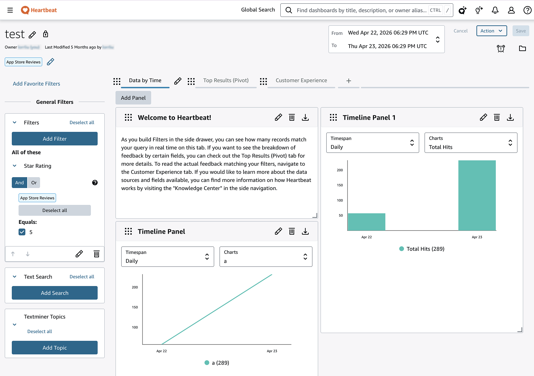
Task: Click the Cancel button
Action: click(460, 31)
